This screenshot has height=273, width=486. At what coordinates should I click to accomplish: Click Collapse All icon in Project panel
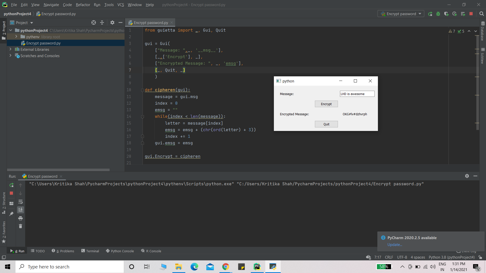pos(102,23)
